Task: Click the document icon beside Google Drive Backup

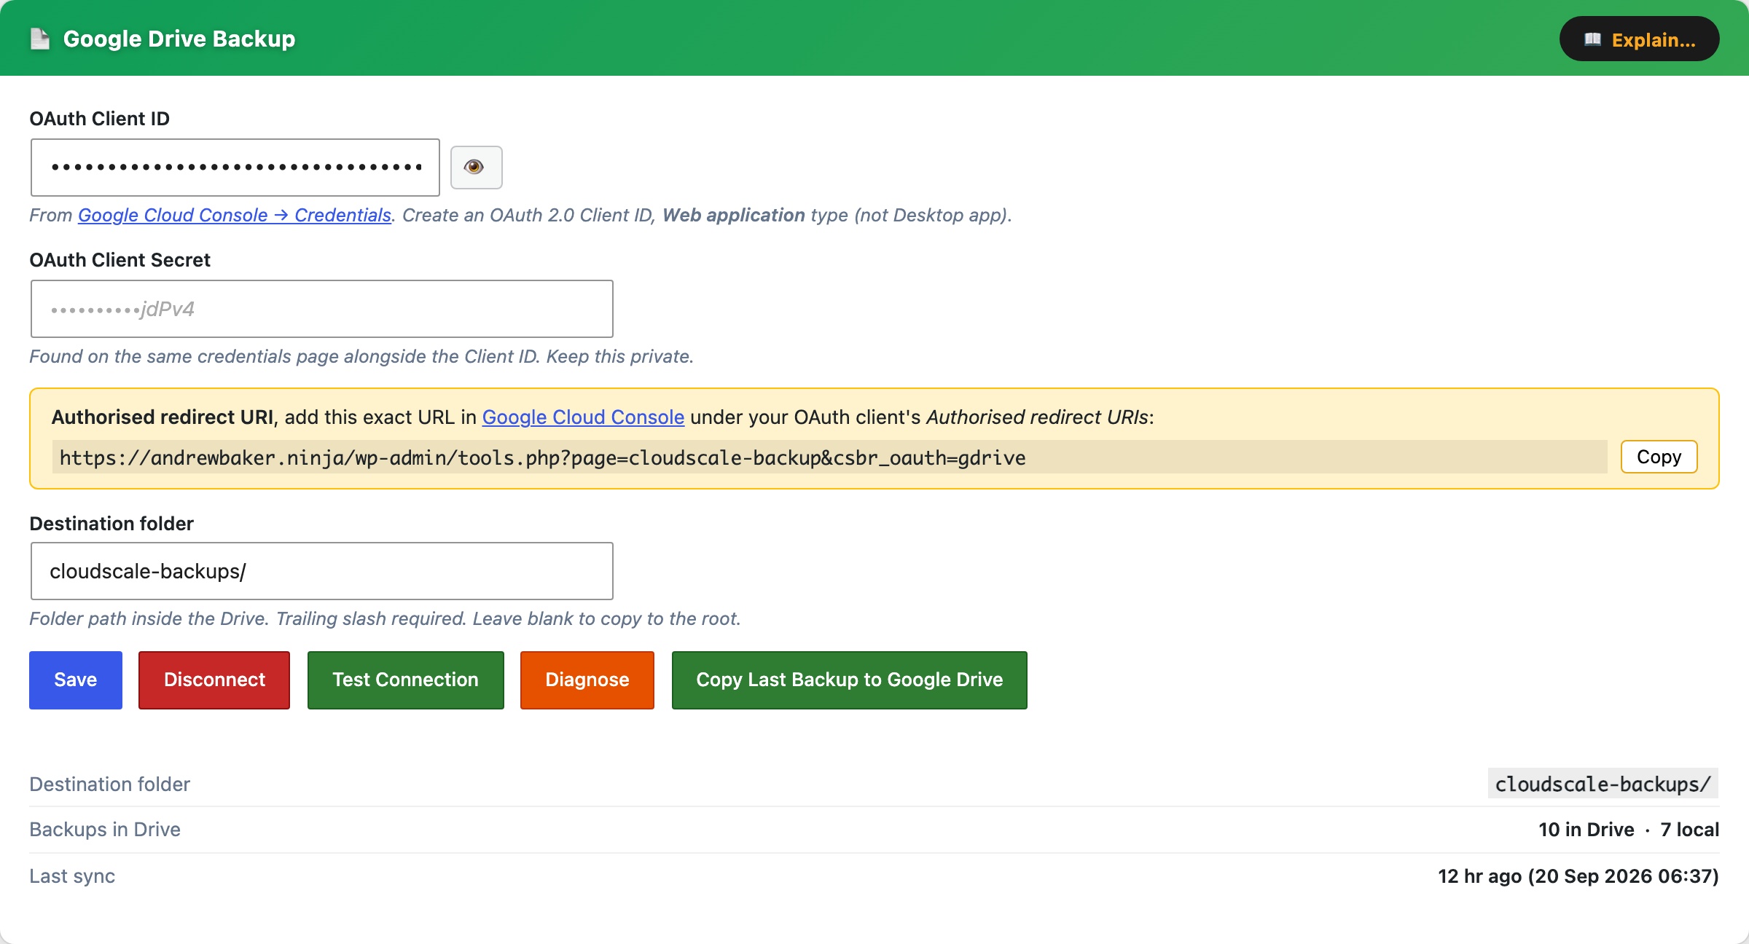Action: pos(40,39)
